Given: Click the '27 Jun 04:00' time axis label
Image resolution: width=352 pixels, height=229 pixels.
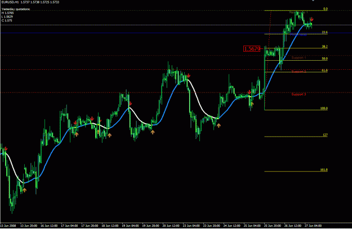Looking at the screenshot, I should (x=313, y=226).
